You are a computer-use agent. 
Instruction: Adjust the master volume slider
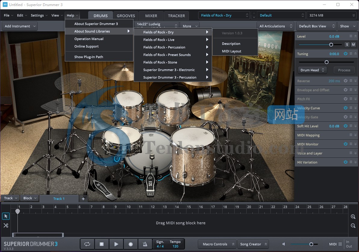pyautogui.click(x=311, y=244)
